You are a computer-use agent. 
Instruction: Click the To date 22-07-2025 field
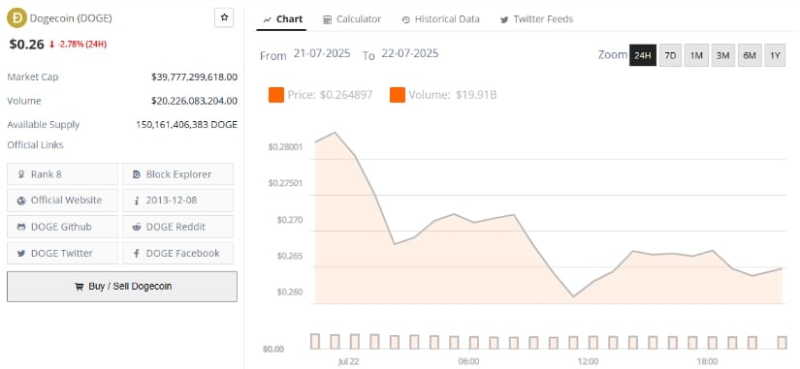coord(409,53)
